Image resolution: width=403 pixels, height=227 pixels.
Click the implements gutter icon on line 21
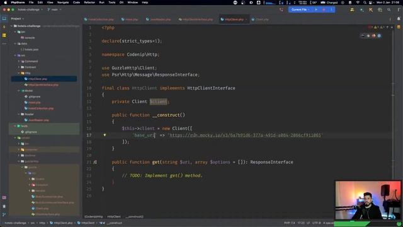(x=95, y=162)
